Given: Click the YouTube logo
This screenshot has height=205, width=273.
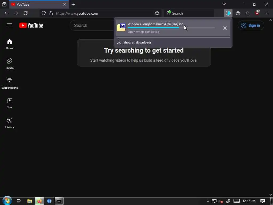Looking at the screenshot, I should (31, 25).
